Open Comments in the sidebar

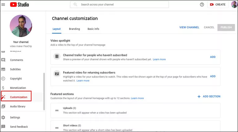pos(17,60)
